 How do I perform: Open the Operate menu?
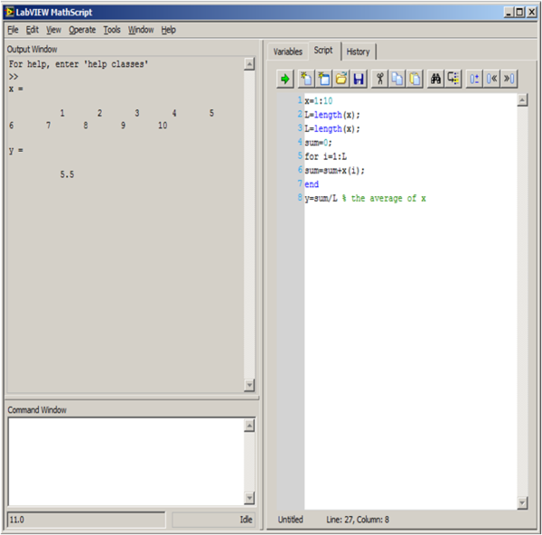point(82,30)
